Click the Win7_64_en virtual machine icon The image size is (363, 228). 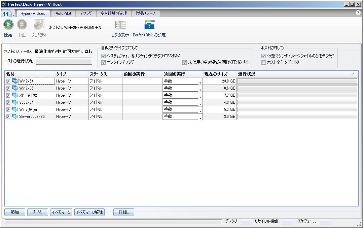click(x=15, y=109)
